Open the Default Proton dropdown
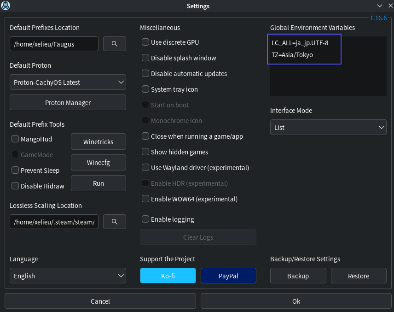 [68, 82]
